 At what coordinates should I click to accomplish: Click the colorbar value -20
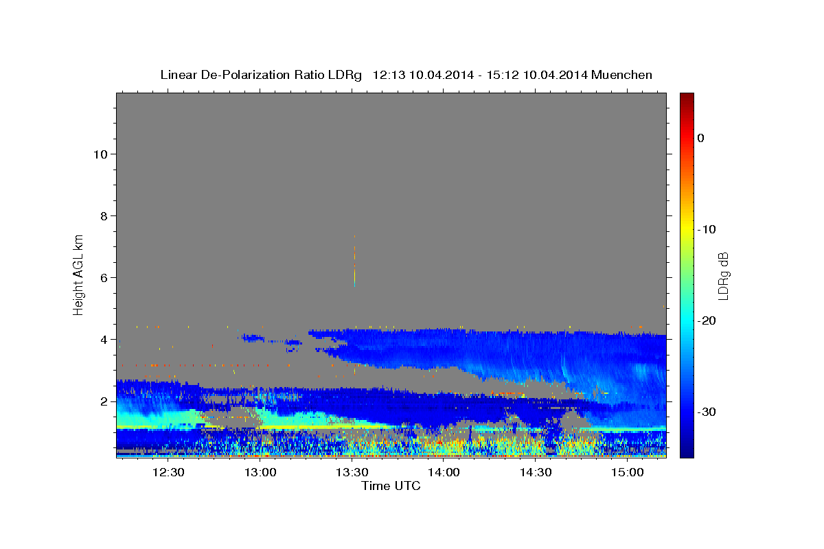pyautogui.click(x=707, y=320)
